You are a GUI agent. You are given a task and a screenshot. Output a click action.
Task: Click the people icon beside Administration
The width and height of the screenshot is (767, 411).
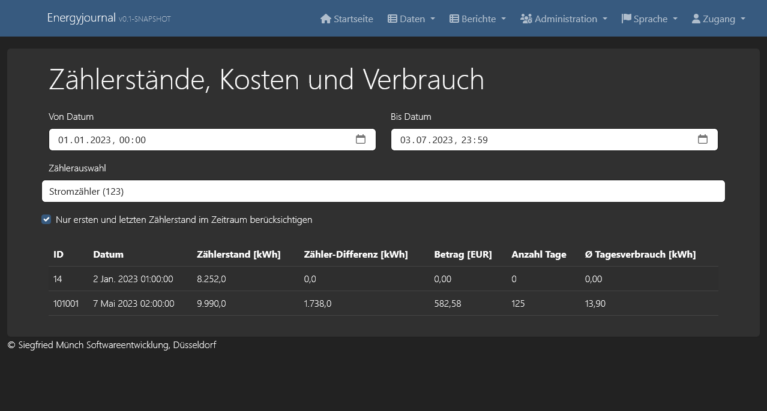tap(526, 19)
